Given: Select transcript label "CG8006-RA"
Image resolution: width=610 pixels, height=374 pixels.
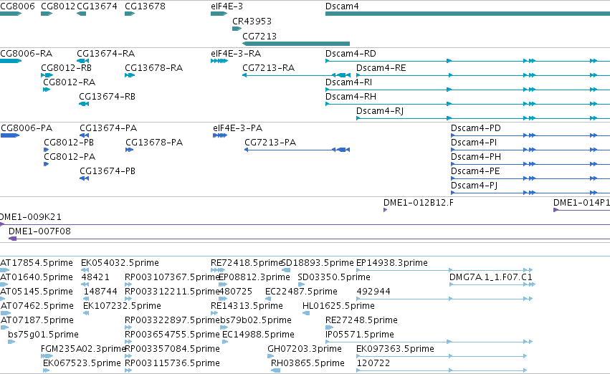Looking at the screenshot, I should tap(26, 54).
